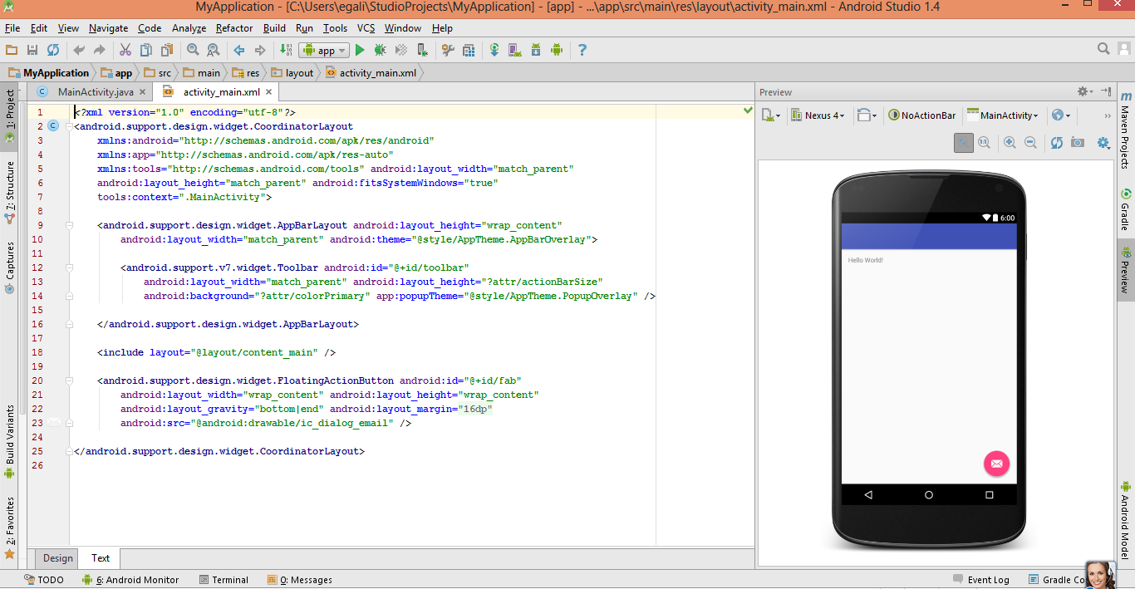
Task: Collapse the CoordinatorLayout fold marker on line 2
Action: point(68,126)
